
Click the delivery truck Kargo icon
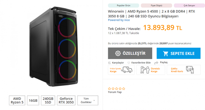(x=127, y=70)
